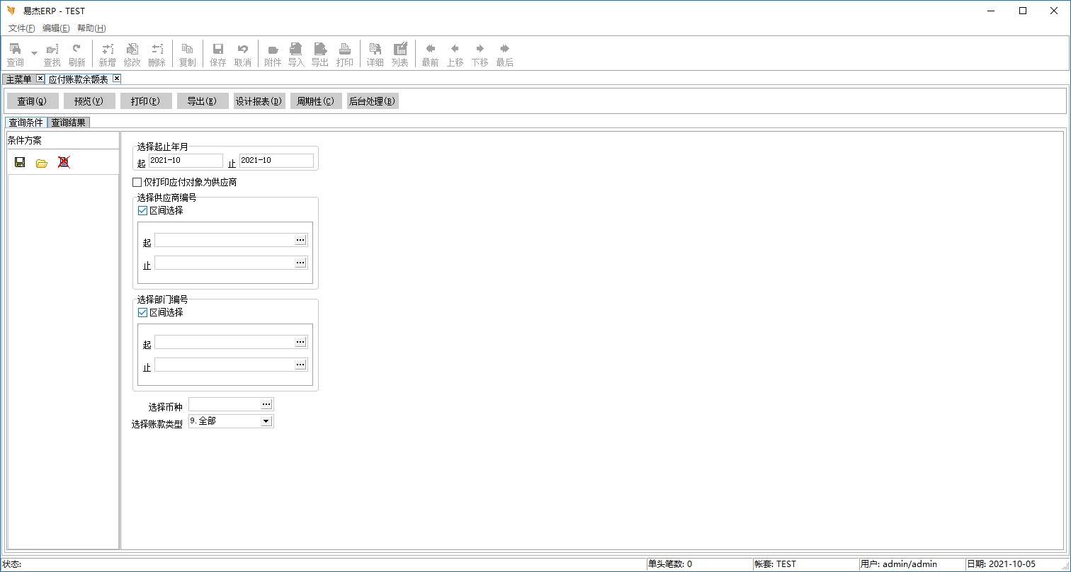Close the 应付账款余额表 tab
Image resolution: width=1071 pixels, height=572 pixels.
coord(117,79)
